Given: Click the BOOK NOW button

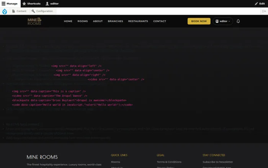Looking at the screenshot, I should pyautogui.click(x=199, y=21).
